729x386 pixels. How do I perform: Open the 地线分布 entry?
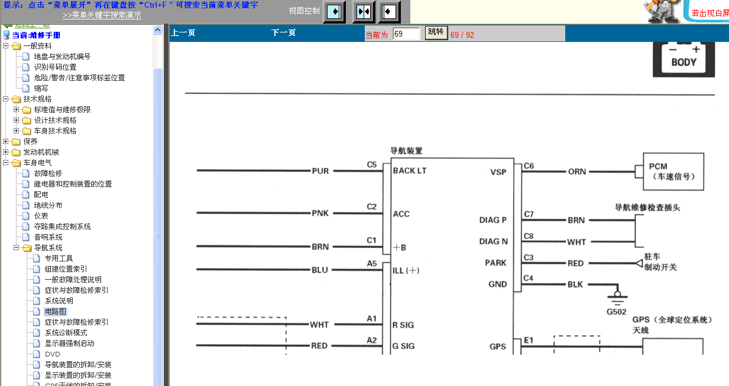pyautogui.click(x=48, y=205)
